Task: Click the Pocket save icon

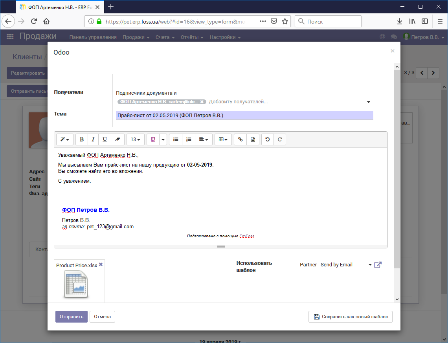Action: pos(274,21)
